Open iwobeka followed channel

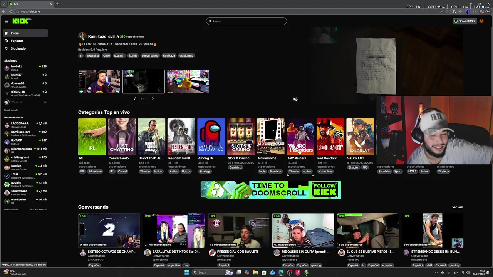[x=25, y=68]
